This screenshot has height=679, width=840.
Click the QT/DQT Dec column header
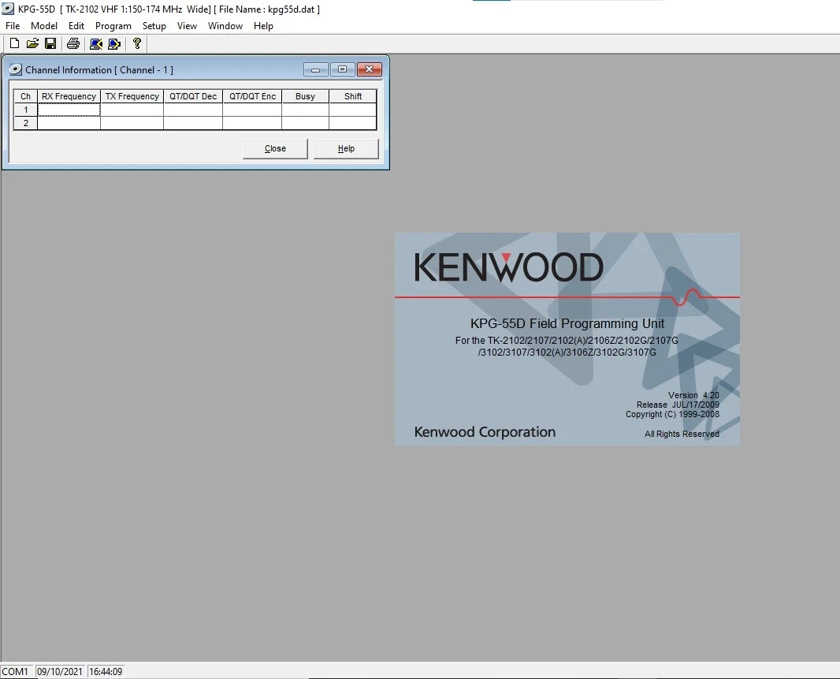click(x=193, y=96)
